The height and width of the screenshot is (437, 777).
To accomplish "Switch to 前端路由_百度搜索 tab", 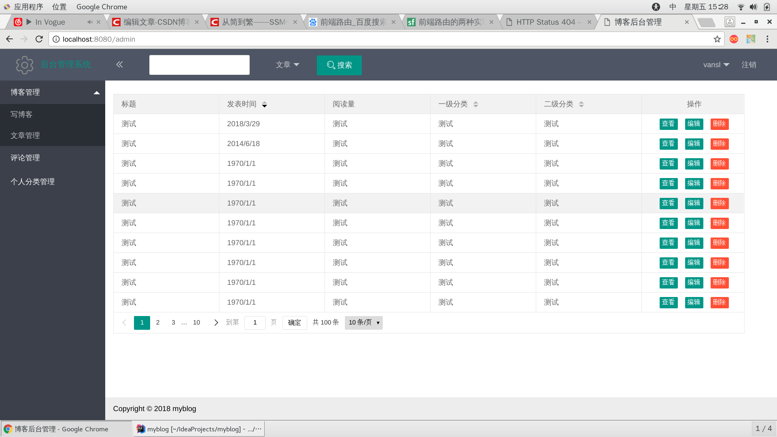I will click(x=352, y=22).
